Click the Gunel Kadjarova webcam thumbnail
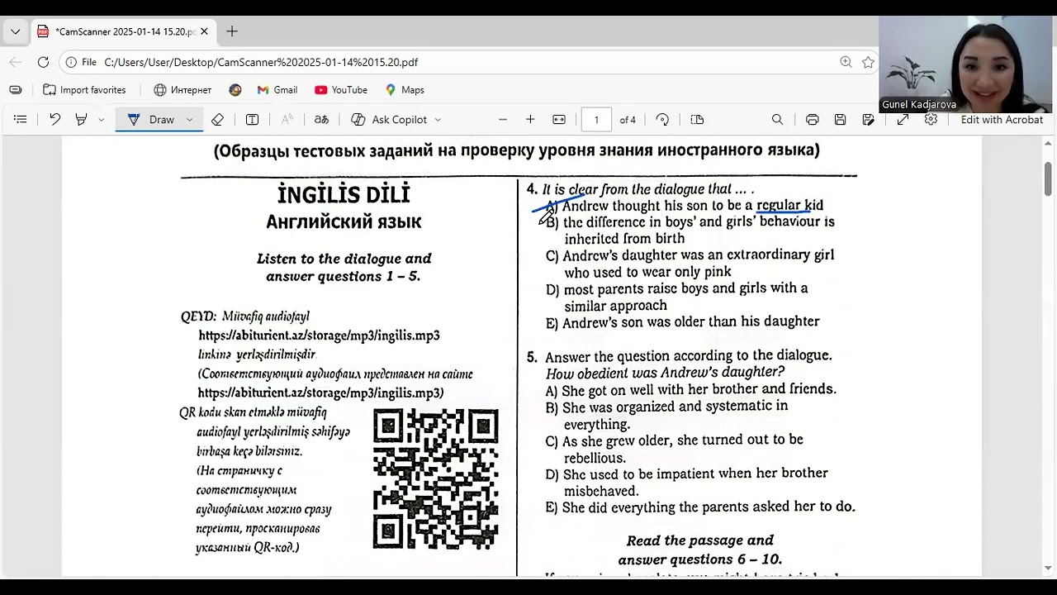Image resolution: width=1057 pixels, height=595 pixels. click(x=965, y=64)
